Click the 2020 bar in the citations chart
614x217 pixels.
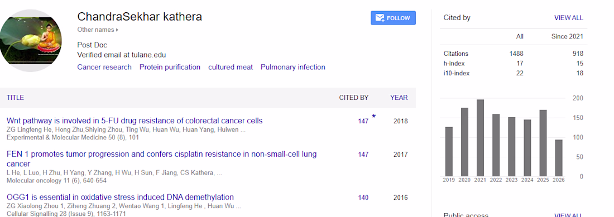464,142
